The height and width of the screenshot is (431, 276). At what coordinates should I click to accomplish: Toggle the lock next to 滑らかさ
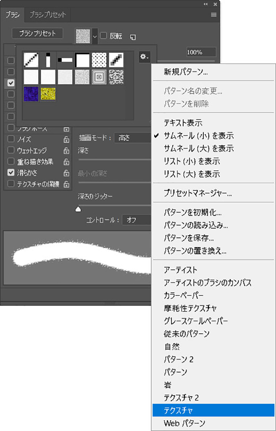pyautogui.click(x=66, y=173)
